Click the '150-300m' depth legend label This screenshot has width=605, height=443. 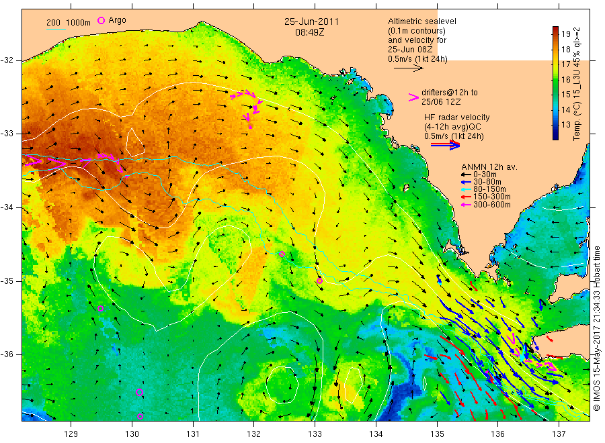[x=492, y=197]
